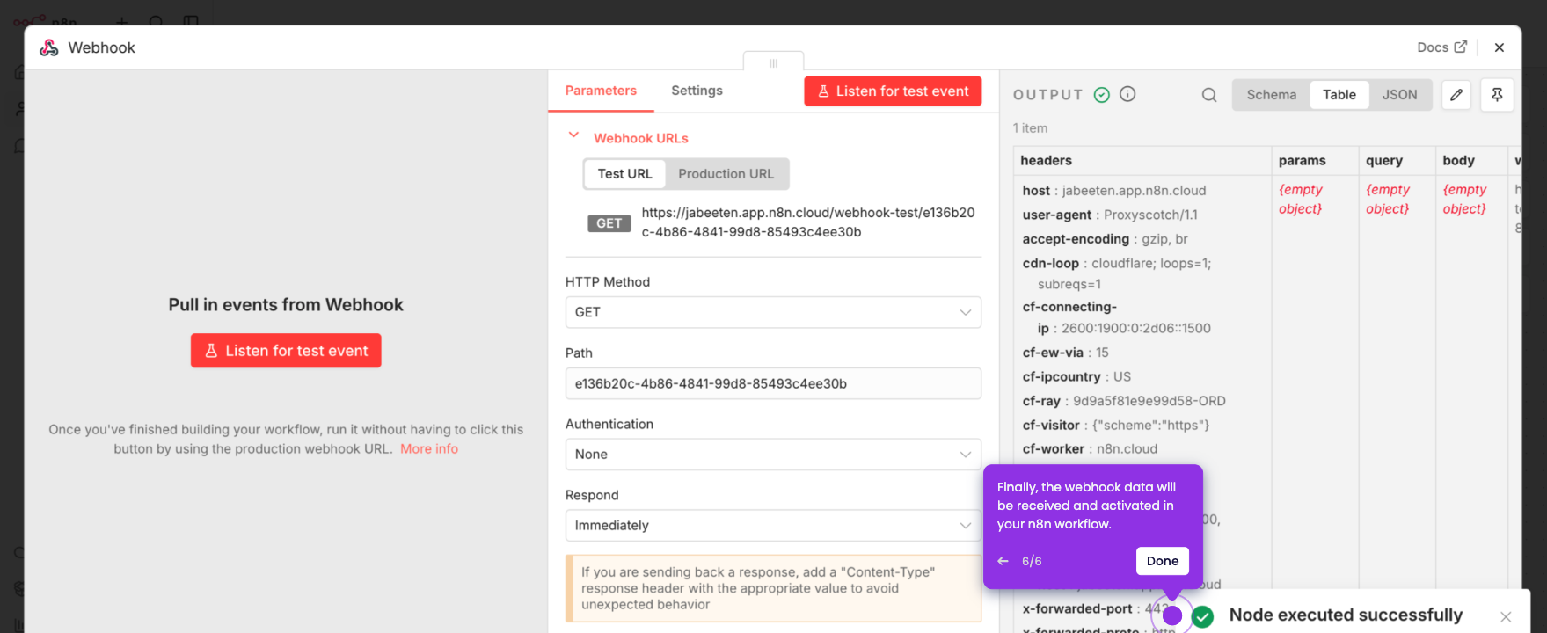Click the cf-visitor scheme https row
Screen dimensions: 1547x633
tap(1116, 425)
